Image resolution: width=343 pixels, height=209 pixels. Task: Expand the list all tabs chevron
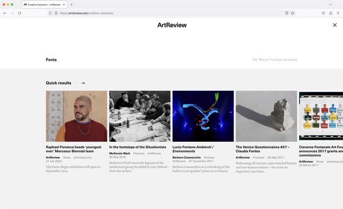tap(331, 4)
